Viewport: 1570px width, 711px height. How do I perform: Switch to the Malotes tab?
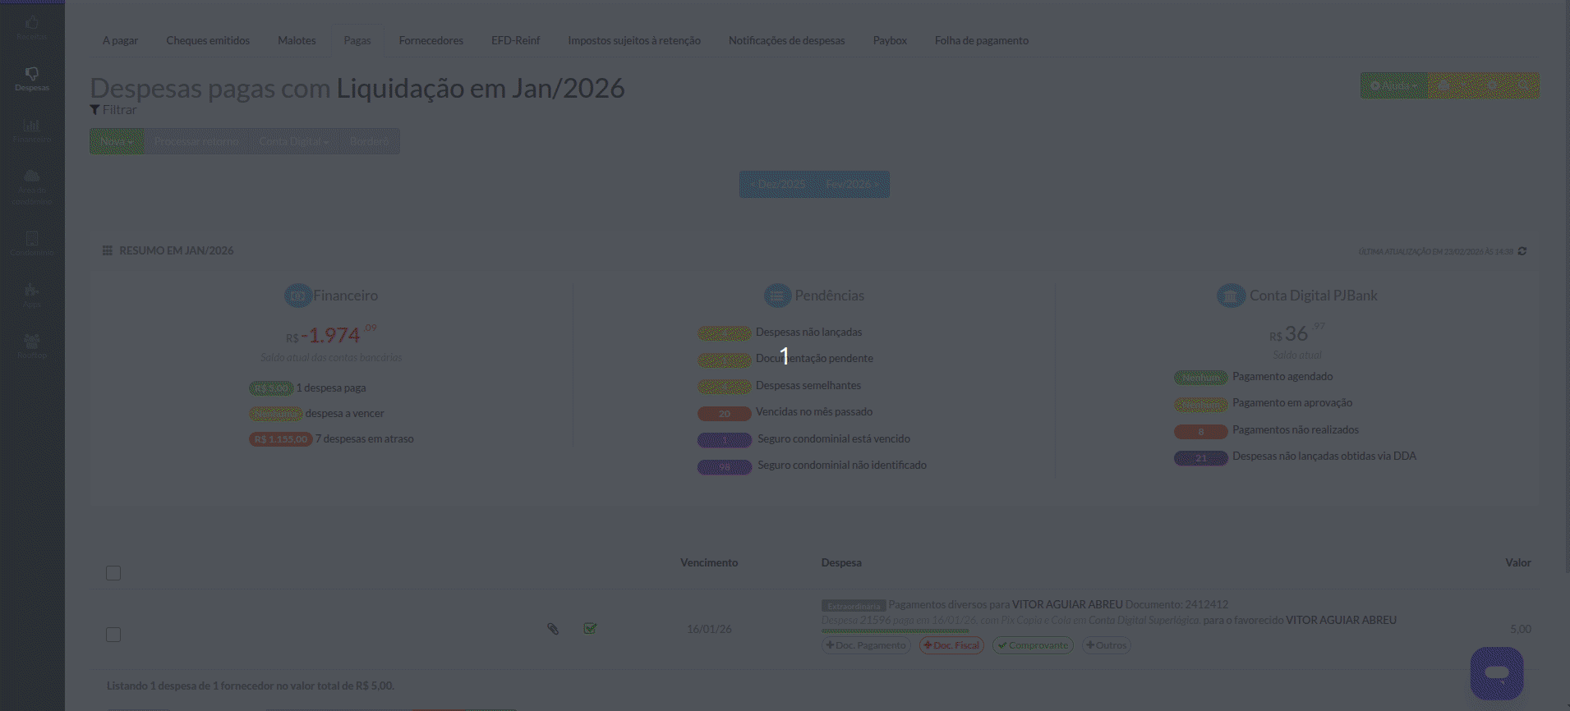point(297,40)
